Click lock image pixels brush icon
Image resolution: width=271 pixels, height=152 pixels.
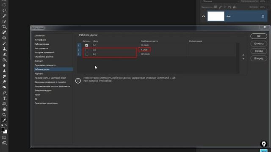(220, 7)
